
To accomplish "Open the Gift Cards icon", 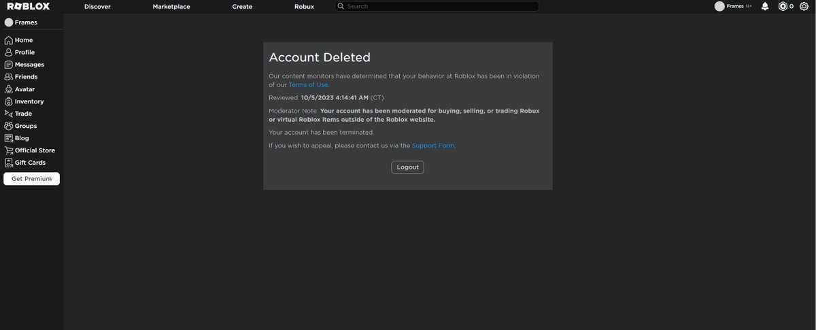I will pyautogui.click(x=9, y=163).
